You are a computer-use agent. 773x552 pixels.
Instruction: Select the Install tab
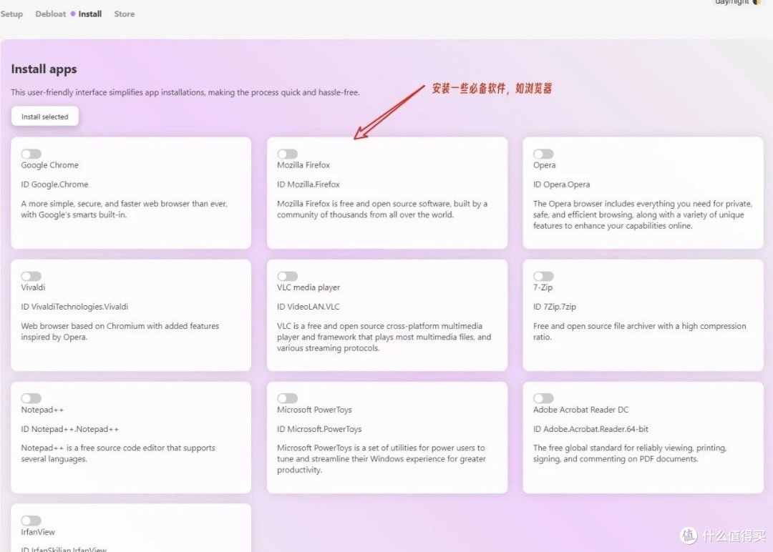[89, 14]
